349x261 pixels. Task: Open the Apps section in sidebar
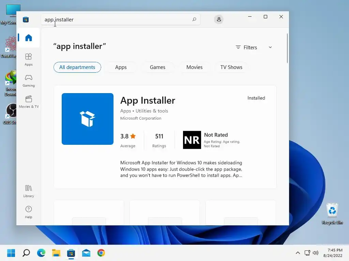(x=29, y=59)
